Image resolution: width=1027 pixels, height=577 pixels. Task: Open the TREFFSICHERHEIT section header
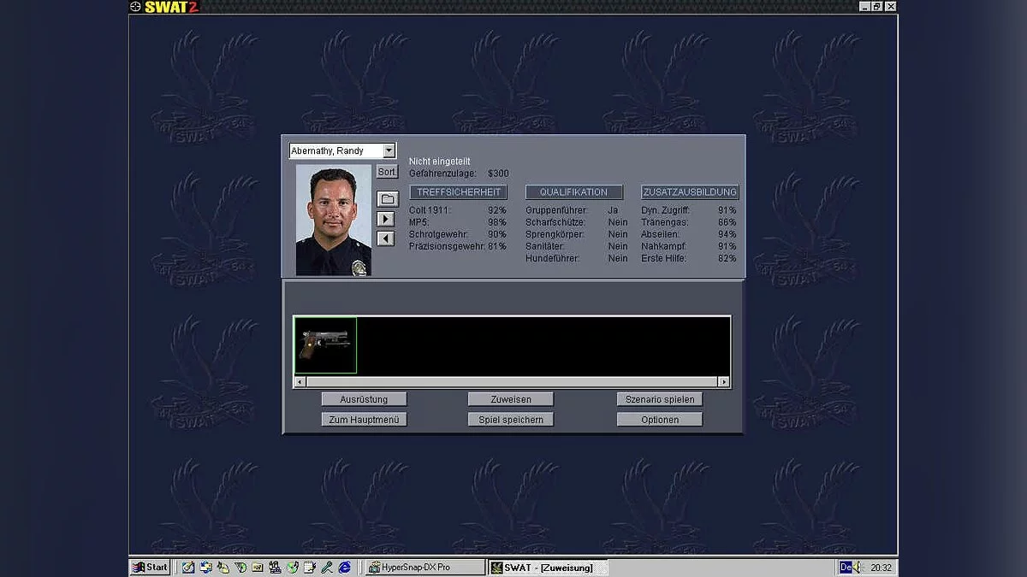point(459,192)
